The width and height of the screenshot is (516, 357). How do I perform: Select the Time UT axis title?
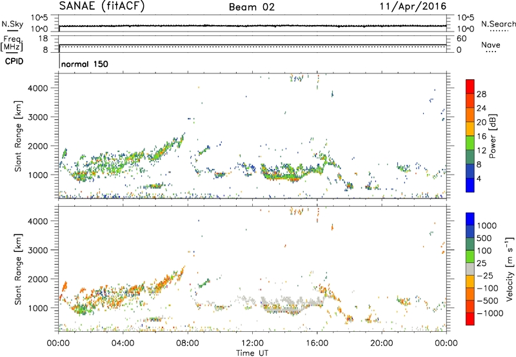click(x=252, y=353)
